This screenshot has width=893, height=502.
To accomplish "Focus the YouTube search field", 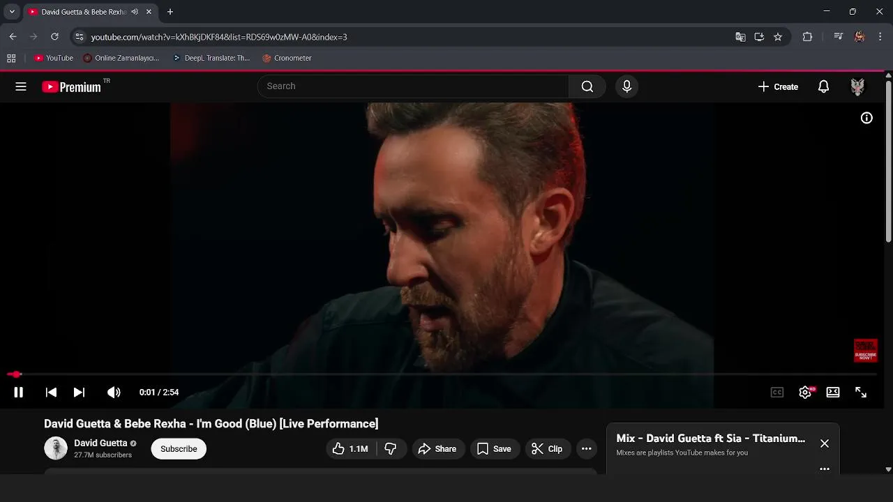I will click(413, 86).
